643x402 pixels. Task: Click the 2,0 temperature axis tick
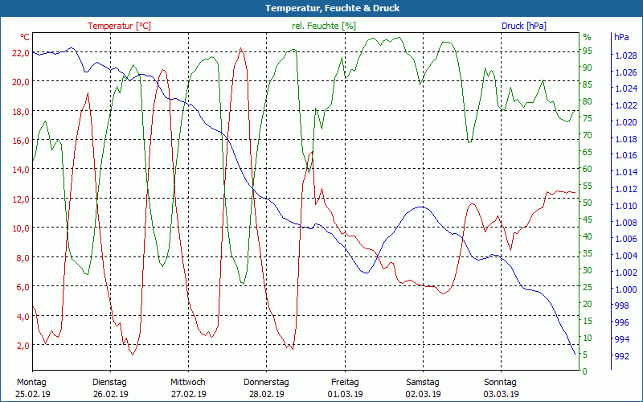(x=23, y=346)
